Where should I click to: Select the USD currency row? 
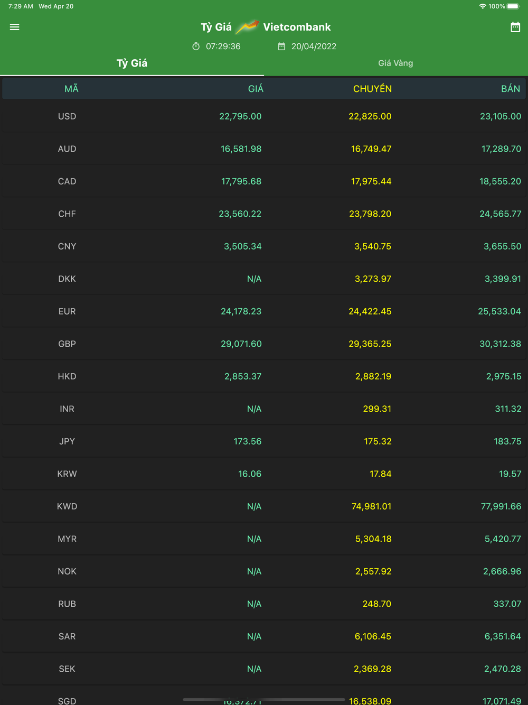264,116
